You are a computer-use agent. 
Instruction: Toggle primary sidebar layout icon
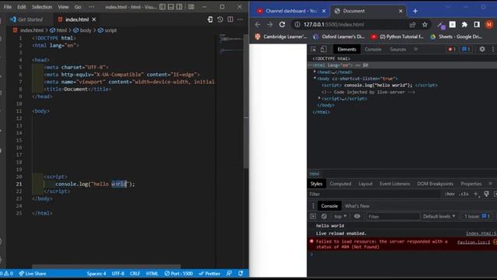(162, 7)
